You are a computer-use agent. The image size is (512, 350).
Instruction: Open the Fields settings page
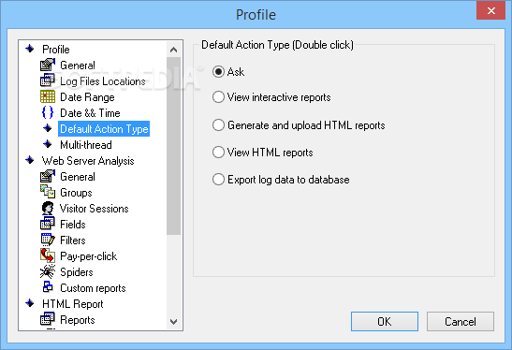[73, 225]
